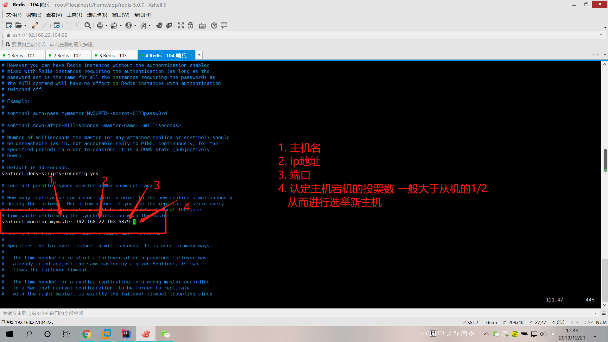Click the Reconnect icon in toolbar
The image size is (608, 342).
click(35, 25)
